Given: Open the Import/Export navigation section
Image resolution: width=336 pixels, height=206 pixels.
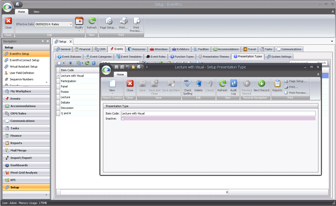Looking at the screenshot, I should [x=26, y=158].
